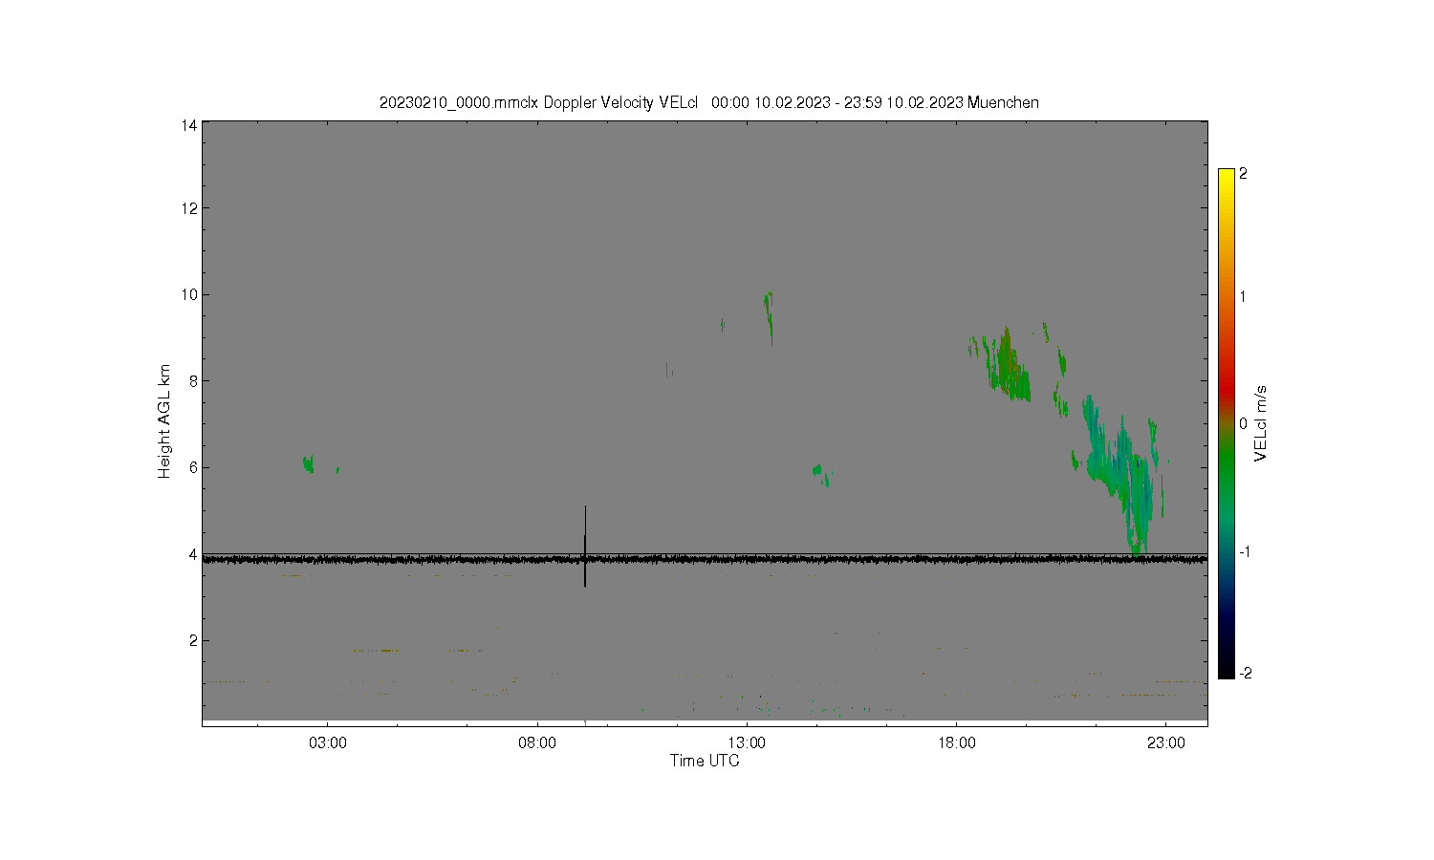This screenshot has height=860, width=1434.
Task: Click the height tick label 4
Action: tap(193, 554)
